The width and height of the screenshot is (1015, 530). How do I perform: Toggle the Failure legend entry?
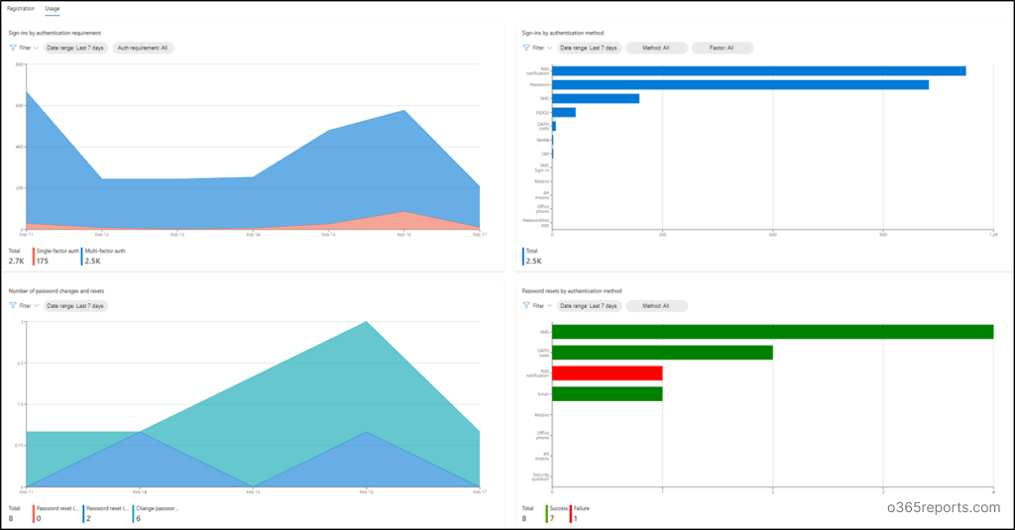tap(580, 514)
